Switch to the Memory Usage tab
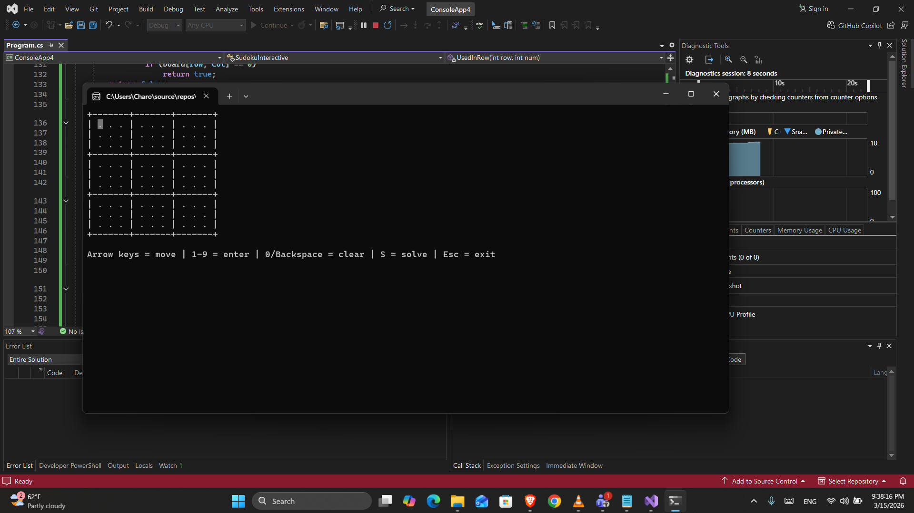 [799, 230]
